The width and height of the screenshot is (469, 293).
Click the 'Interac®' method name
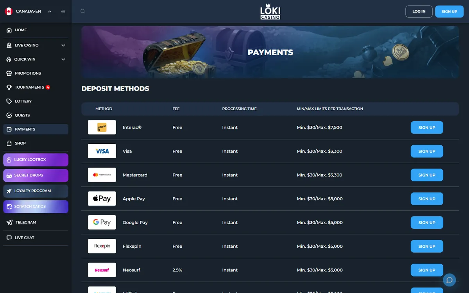pyautogui.click(x=132, y=127)
